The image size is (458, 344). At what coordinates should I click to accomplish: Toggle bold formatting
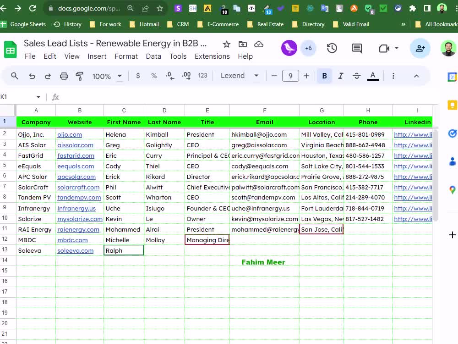click(324, 76)
